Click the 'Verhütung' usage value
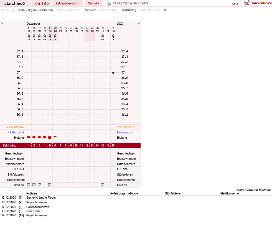The height and width of the screenshot is (243, 272). click(129, 10)
